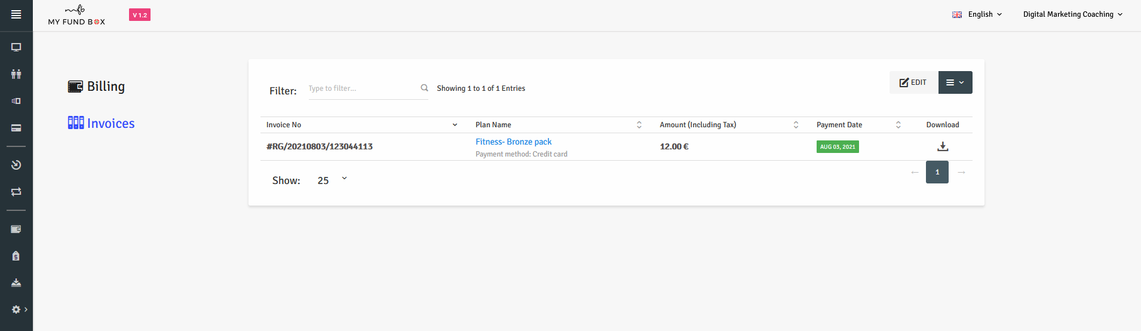
Task: Open the Fitness- Bronze pack plan link
Action: tap(513, 142)
